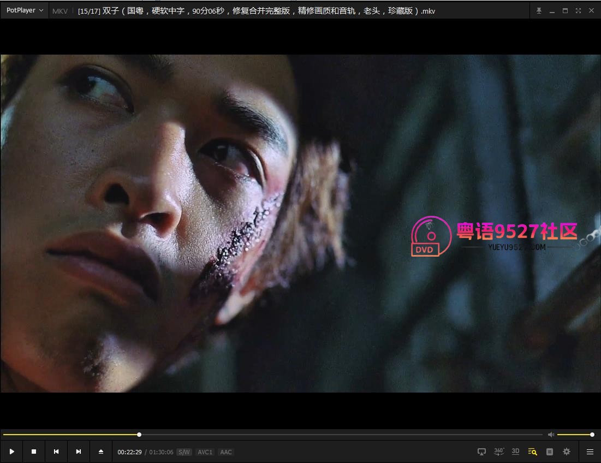Open the PotPlayer main menu dropdown
This screenshot has width=601, height=463.
click(25, 10)
